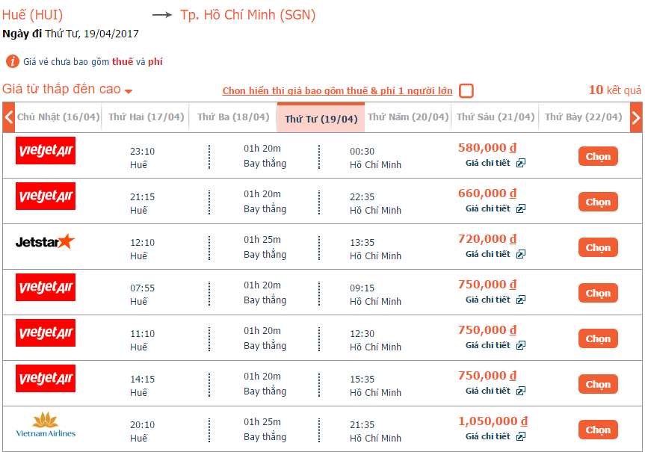Click the 22:35 arrival time

362,197
